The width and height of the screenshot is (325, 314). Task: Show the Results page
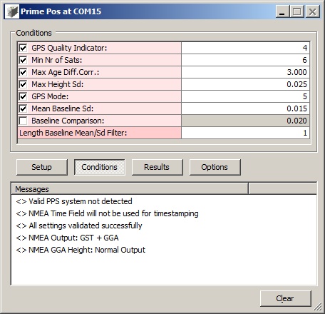tap(157, 167)
